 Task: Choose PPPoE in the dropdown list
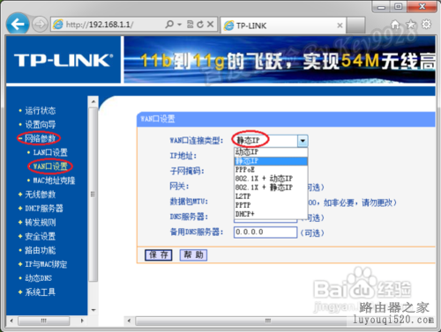click(x=271, y=170)
